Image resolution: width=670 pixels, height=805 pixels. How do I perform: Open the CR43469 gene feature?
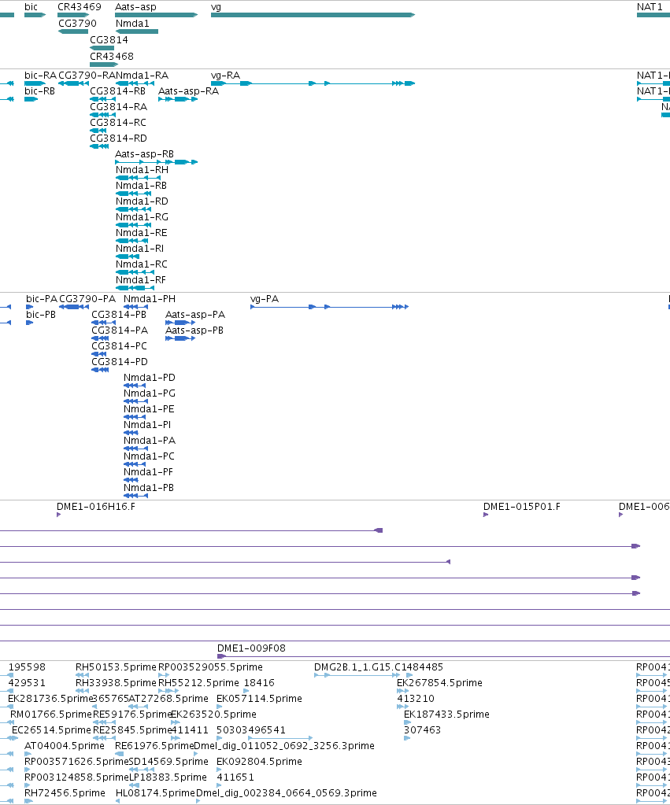(73, 15)
